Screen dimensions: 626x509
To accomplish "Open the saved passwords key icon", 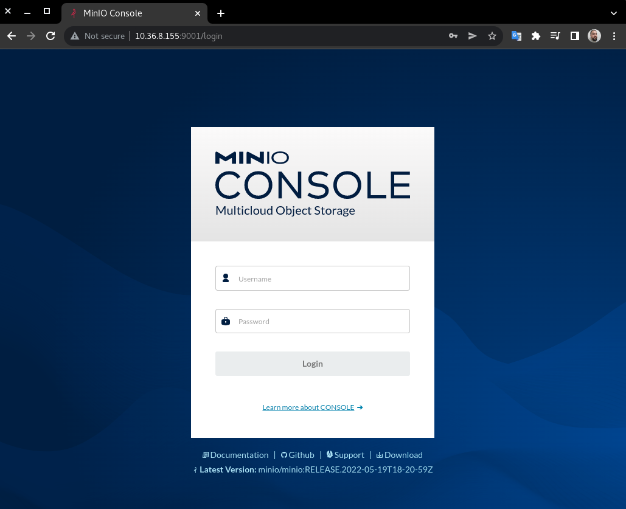I will click(453, 36).
